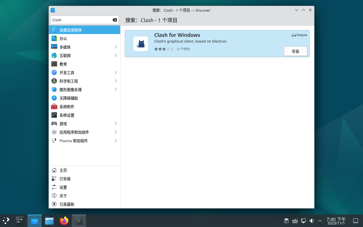
Task: Click the star rating of Clash
Action: click(164, 49)
